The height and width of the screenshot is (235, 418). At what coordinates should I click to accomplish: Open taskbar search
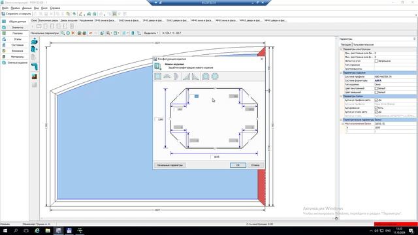coord(16,230)
